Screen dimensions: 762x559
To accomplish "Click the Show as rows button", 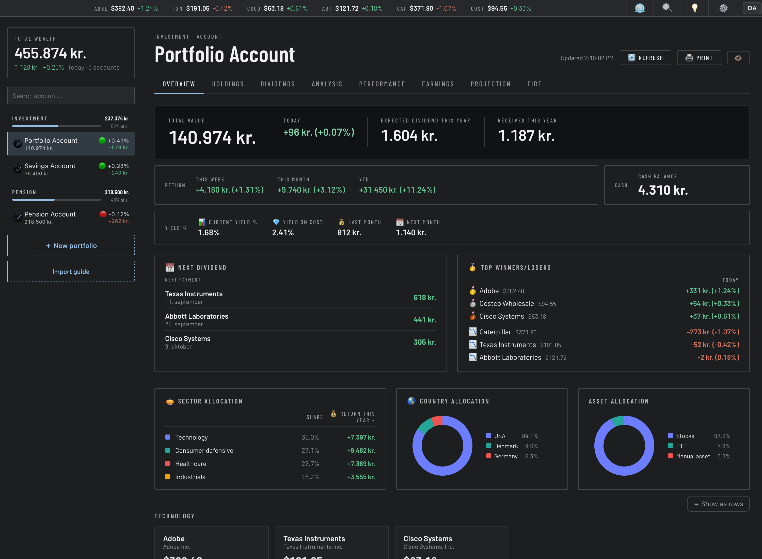I will [x=718, y=504].
